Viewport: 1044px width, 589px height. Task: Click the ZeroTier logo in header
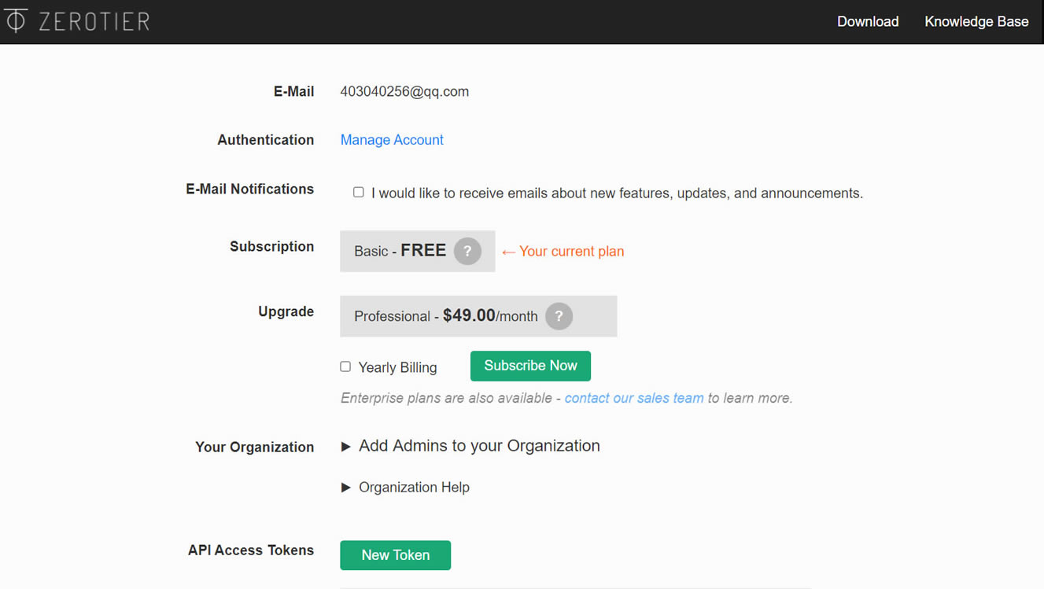tap(76, 21)
